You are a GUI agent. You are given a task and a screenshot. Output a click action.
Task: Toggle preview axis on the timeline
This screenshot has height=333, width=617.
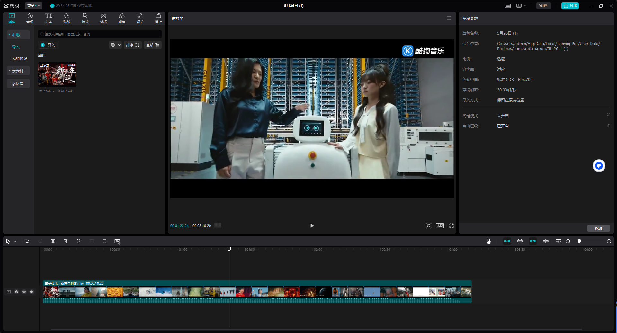point(546,241)
